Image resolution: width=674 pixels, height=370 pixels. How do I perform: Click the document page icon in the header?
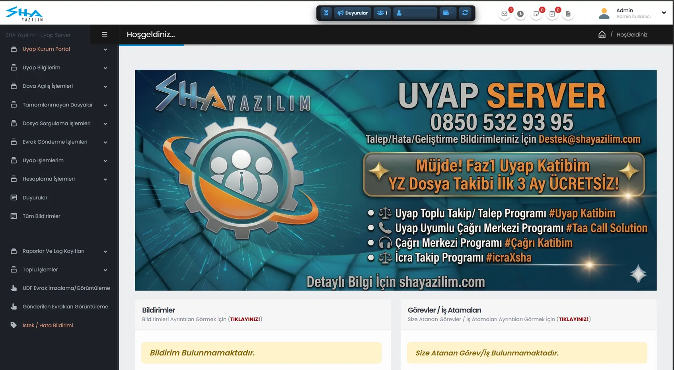coord(568,14)
